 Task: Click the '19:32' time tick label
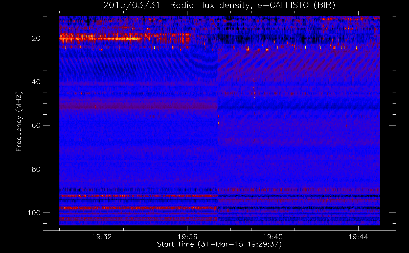pos(102,237)
